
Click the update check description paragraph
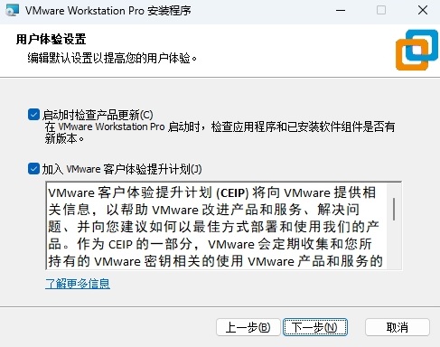click(220, 133)
